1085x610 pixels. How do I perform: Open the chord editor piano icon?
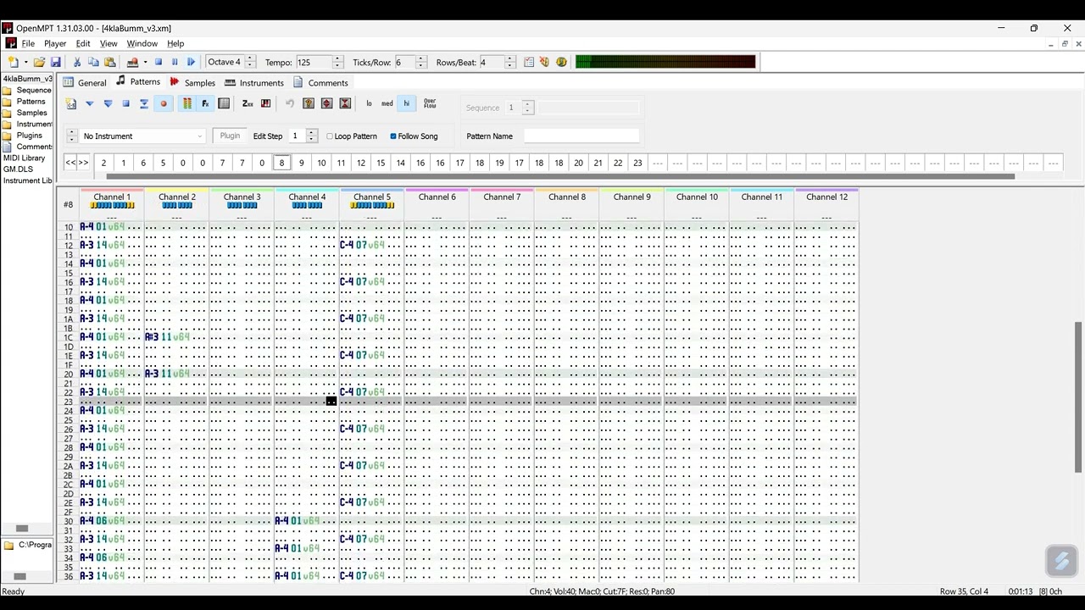[x=265, y=103]
